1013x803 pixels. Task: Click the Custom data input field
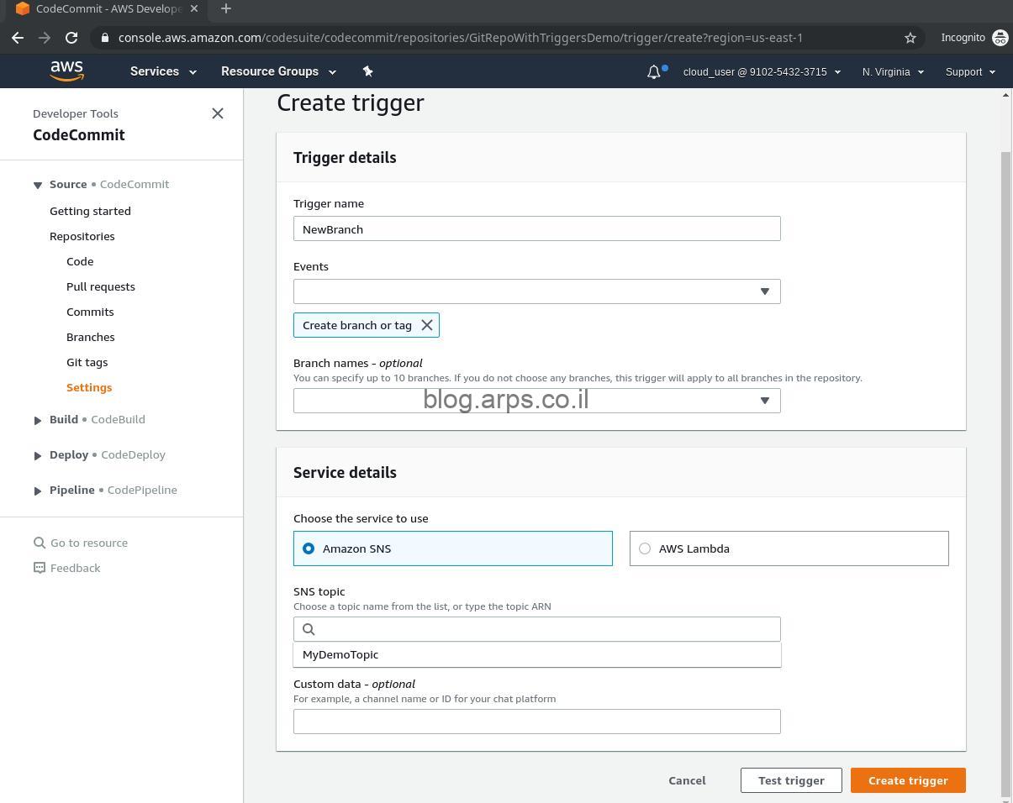[537, 722]
